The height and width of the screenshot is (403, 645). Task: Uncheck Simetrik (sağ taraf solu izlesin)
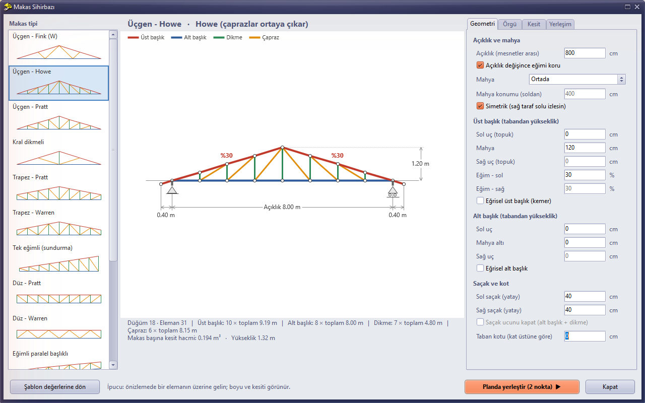click(480, 106)
